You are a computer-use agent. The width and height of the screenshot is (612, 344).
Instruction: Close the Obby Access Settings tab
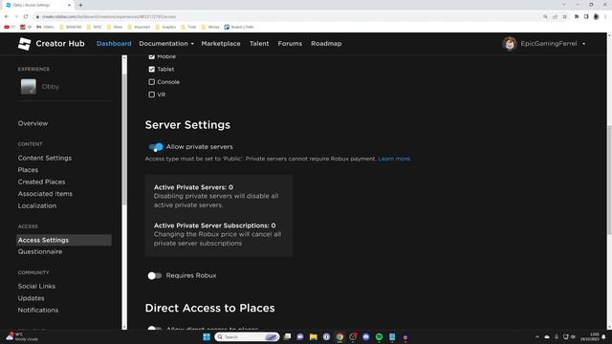click(70, 5)
